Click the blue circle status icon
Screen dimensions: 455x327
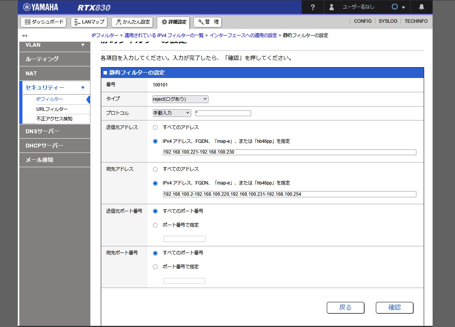pyautogui.click(x=395, y=7)
